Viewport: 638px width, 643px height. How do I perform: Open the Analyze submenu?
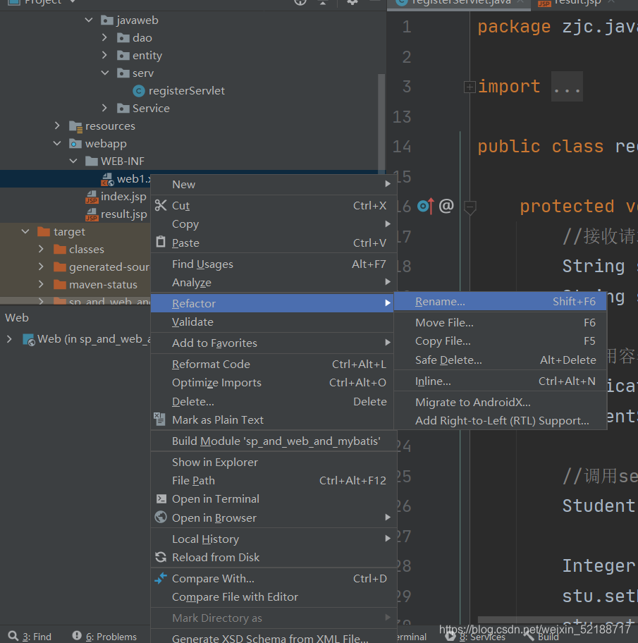coord(274,282)
